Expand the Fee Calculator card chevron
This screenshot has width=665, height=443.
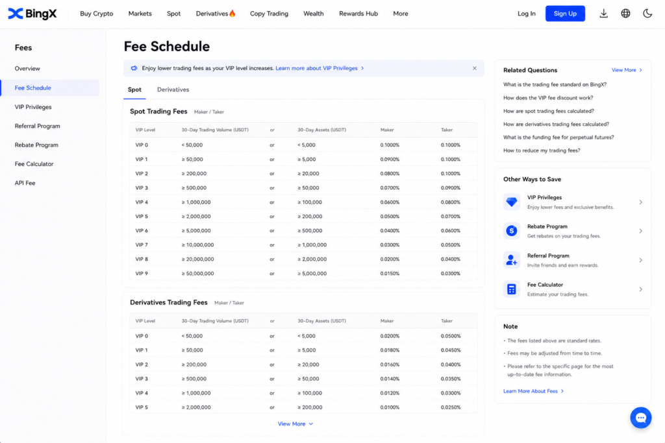[x=640, y=289]
